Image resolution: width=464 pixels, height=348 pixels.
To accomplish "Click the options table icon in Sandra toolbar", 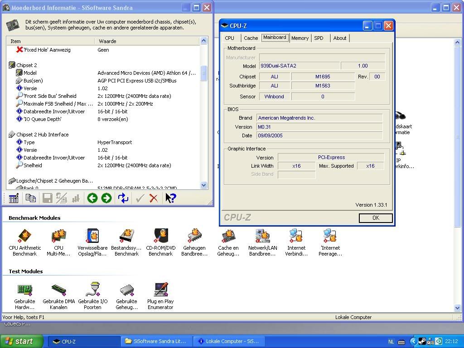I will tap(14, 198).
